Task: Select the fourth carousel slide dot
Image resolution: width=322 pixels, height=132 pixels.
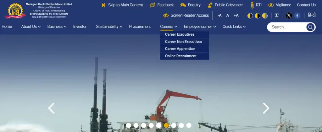Action: 151,125
